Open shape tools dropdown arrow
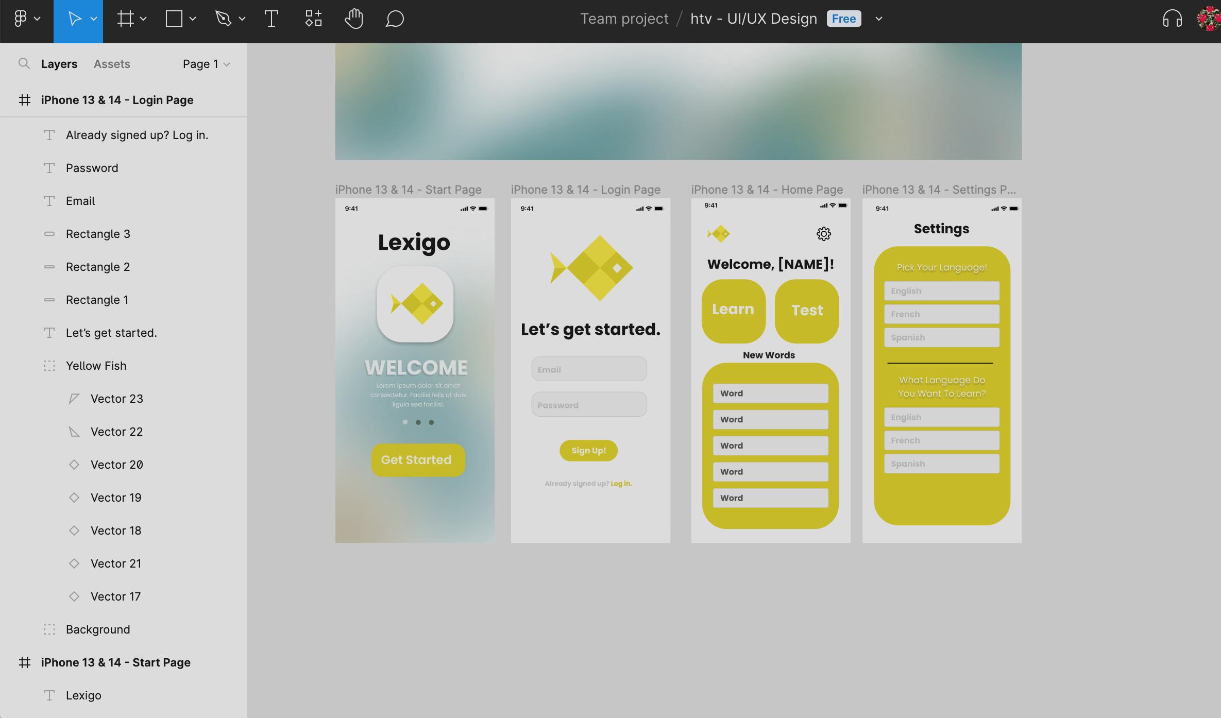 pos(193,19)
